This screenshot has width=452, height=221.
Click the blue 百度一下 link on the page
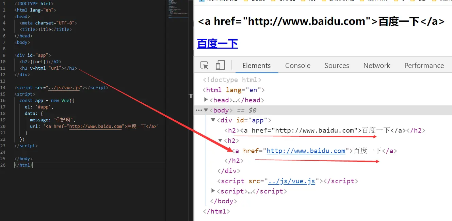click(x=217, y=44)
